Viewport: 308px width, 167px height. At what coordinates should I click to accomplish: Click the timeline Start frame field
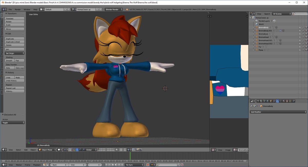pyautogui.click(x=59, y=165)
